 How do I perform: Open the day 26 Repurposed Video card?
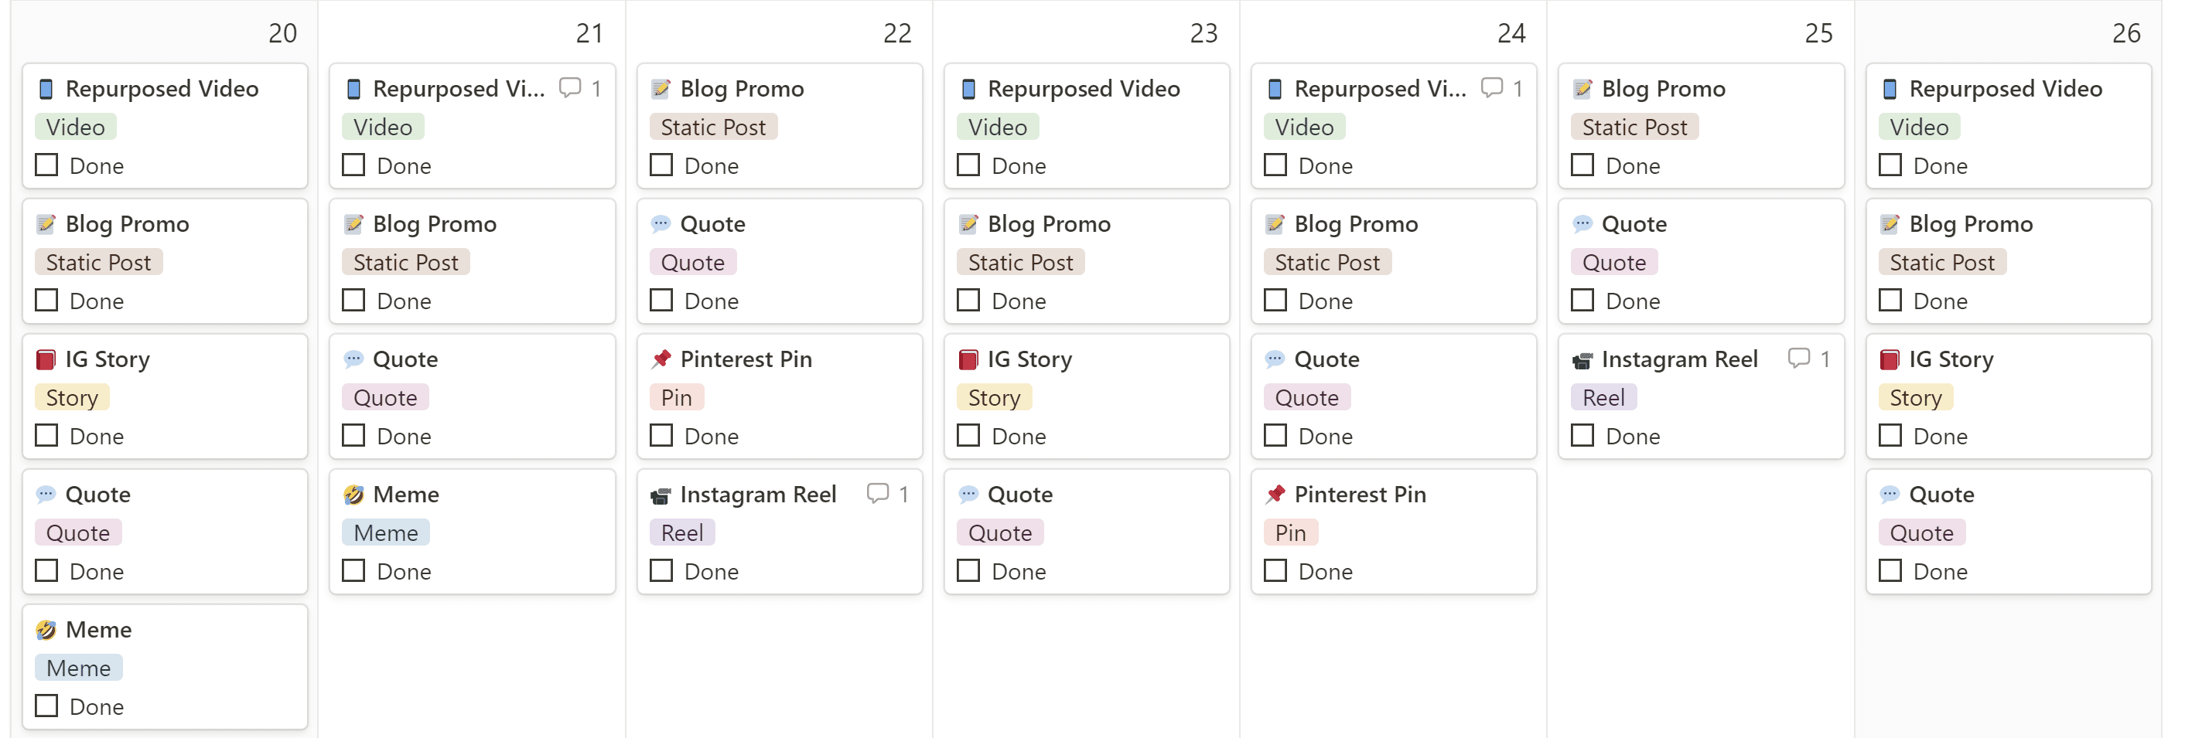(2009, 125)
